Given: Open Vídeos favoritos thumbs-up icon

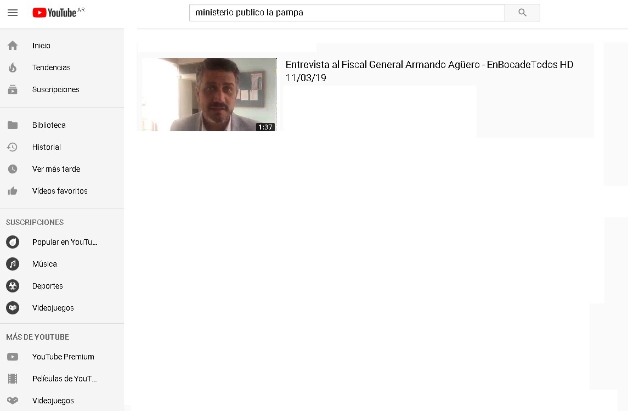Looking at the screenshot, I should 13,191.
